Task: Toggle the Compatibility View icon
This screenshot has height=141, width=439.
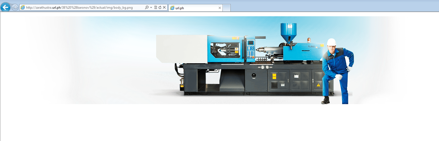Action: [156, 8]
